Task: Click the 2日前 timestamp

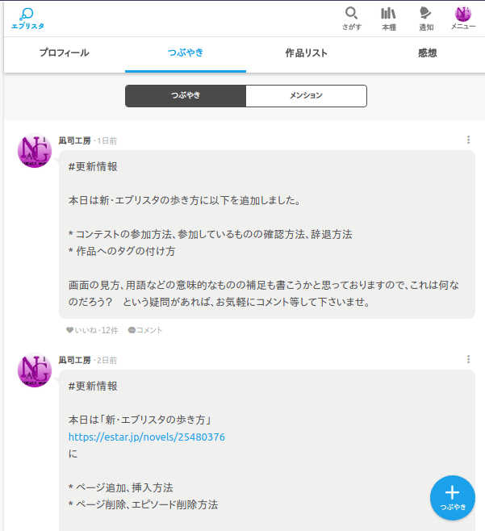Action: tap(107, 360)
